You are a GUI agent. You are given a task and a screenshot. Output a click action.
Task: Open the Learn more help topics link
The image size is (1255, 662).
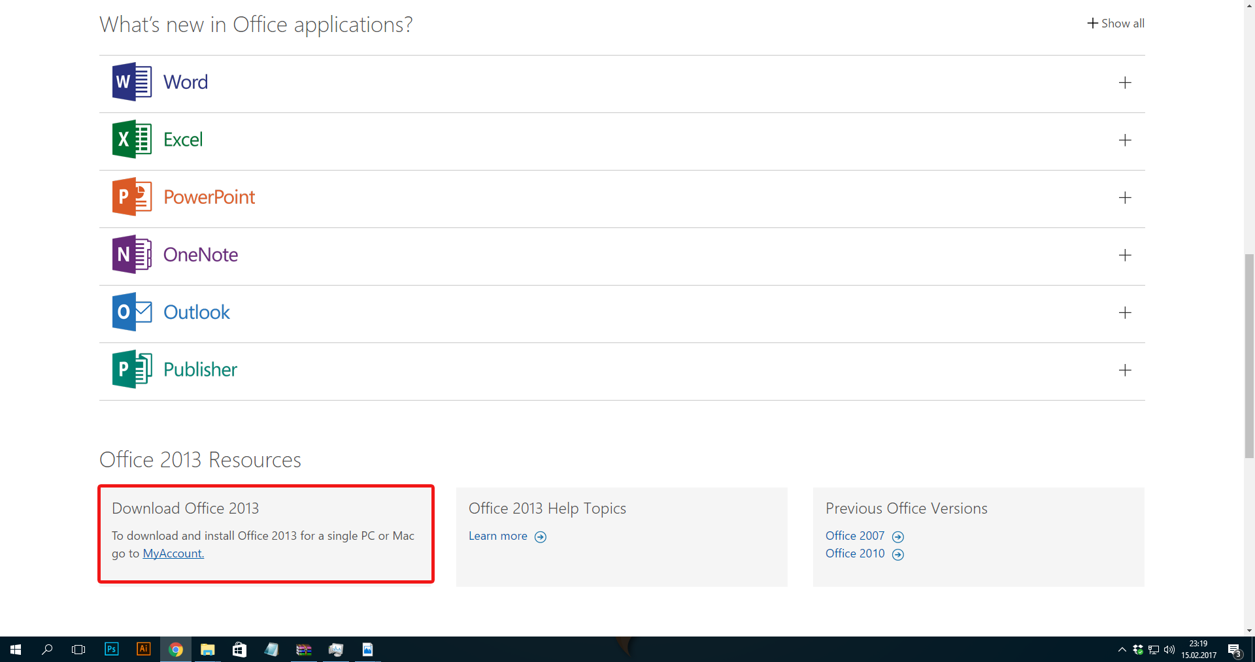pyautogui.click(x=498, y=536)
